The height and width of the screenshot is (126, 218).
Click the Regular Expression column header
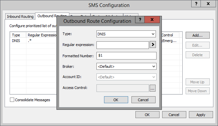point(41,35)
